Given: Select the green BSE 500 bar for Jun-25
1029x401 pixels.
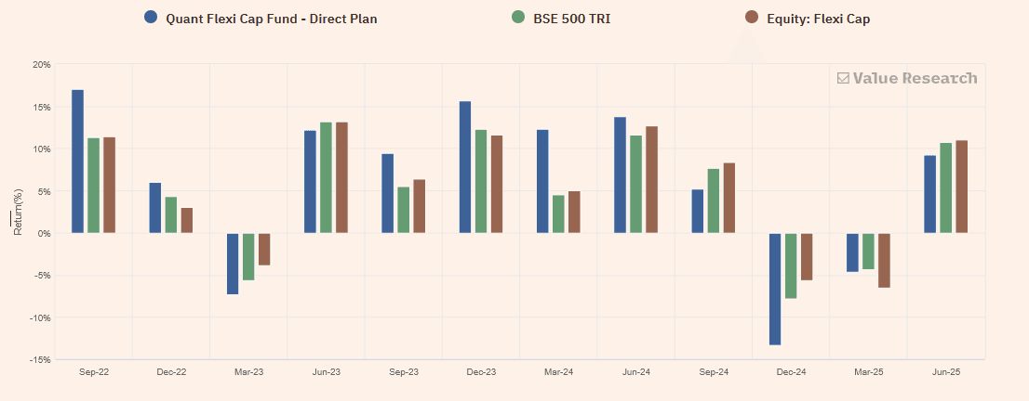Looking at the screenshot, I should (x=945, y=188).
